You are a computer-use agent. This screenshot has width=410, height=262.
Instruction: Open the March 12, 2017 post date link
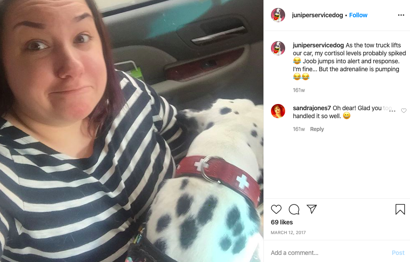tap(288, 232)
